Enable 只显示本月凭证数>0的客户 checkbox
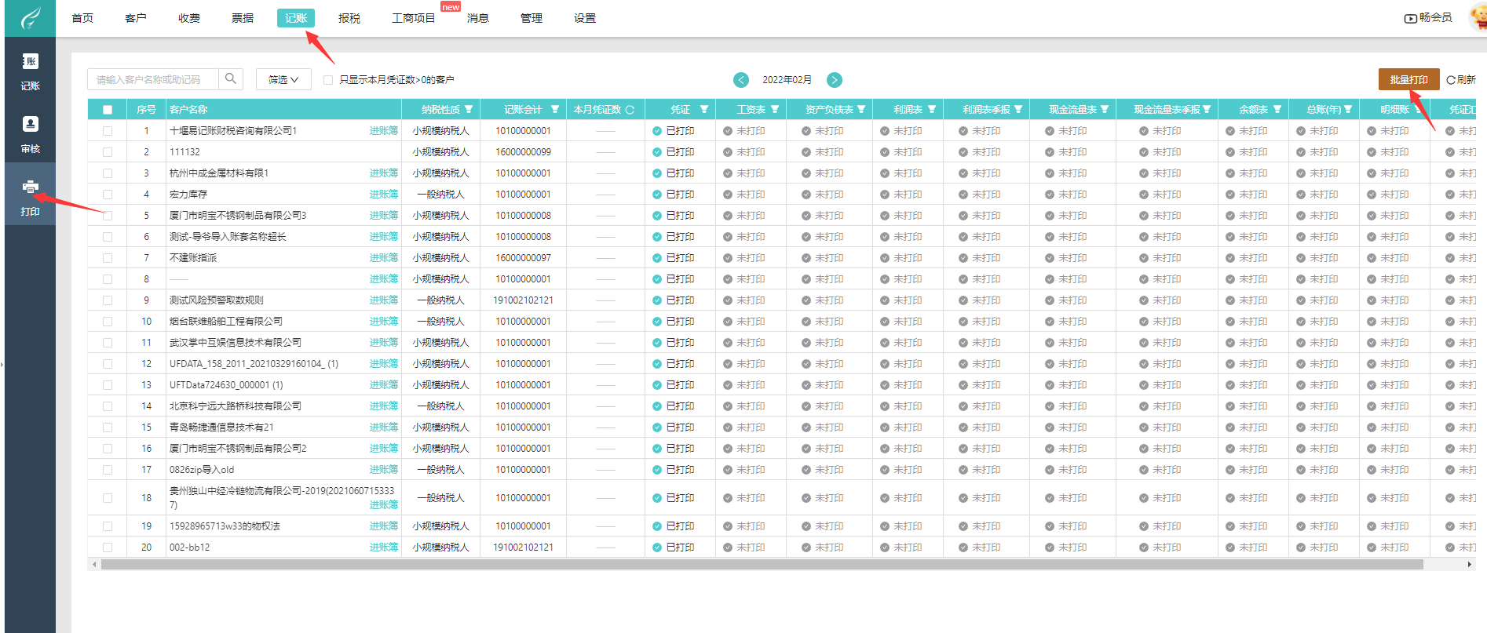Image resolution: width=1487 pixels, height=633 pixels. (328, 80)
